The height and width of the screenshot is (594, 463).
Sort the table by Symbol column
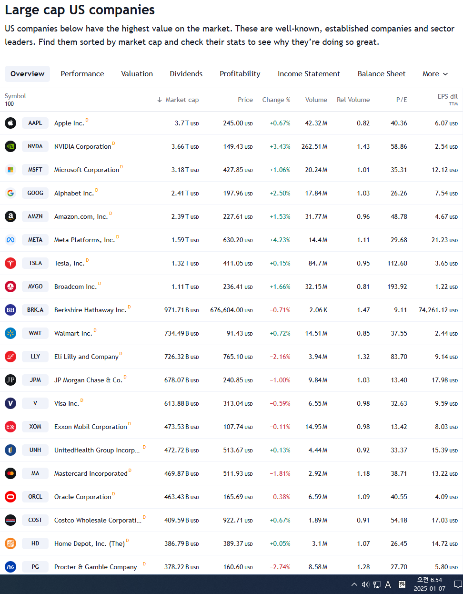tap(15, 96)
